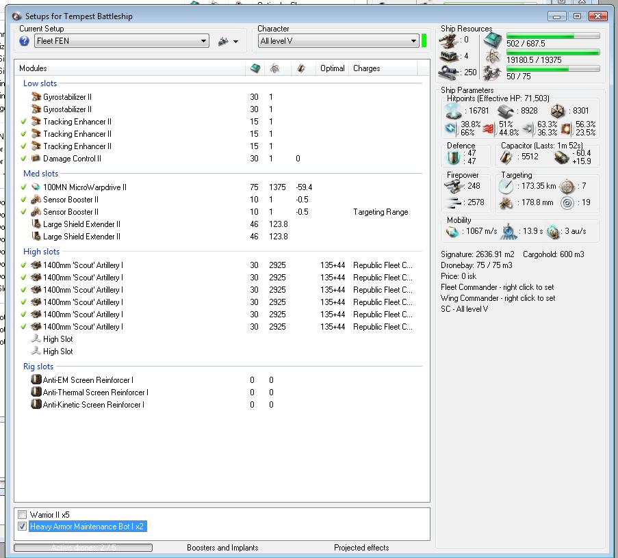
Task: Click the drone bandwidth icon near 50 / 75
Action: tap(493, 73)
